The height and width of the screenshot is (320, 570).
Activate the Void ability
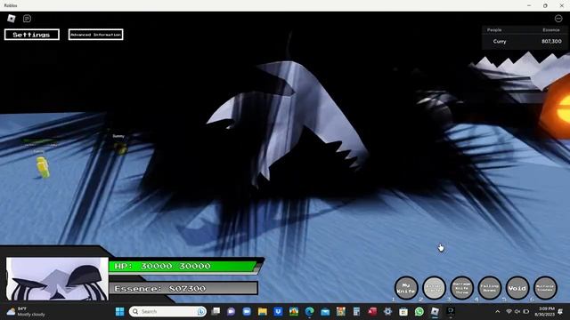(x=517, y=288)
